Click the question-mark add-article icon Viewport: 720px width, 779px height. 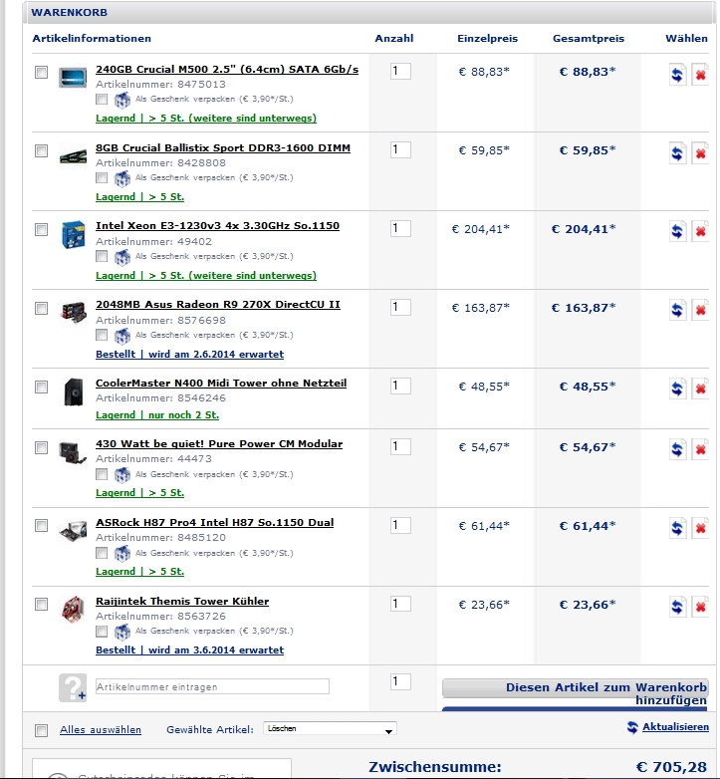[73, 687]
